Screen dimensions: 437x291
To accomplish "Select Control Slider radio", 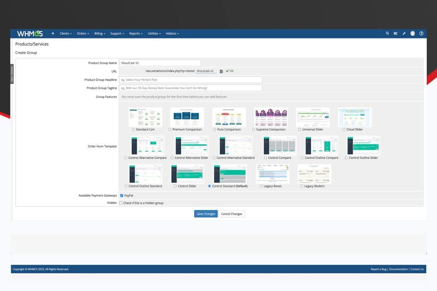I will pyautogui.click(x=175, y=186).
